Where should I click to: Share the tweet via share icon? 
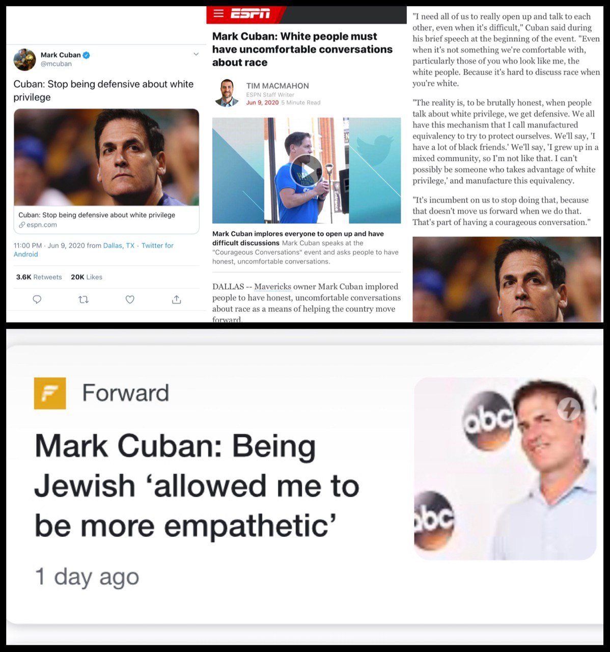click(176, 300)
